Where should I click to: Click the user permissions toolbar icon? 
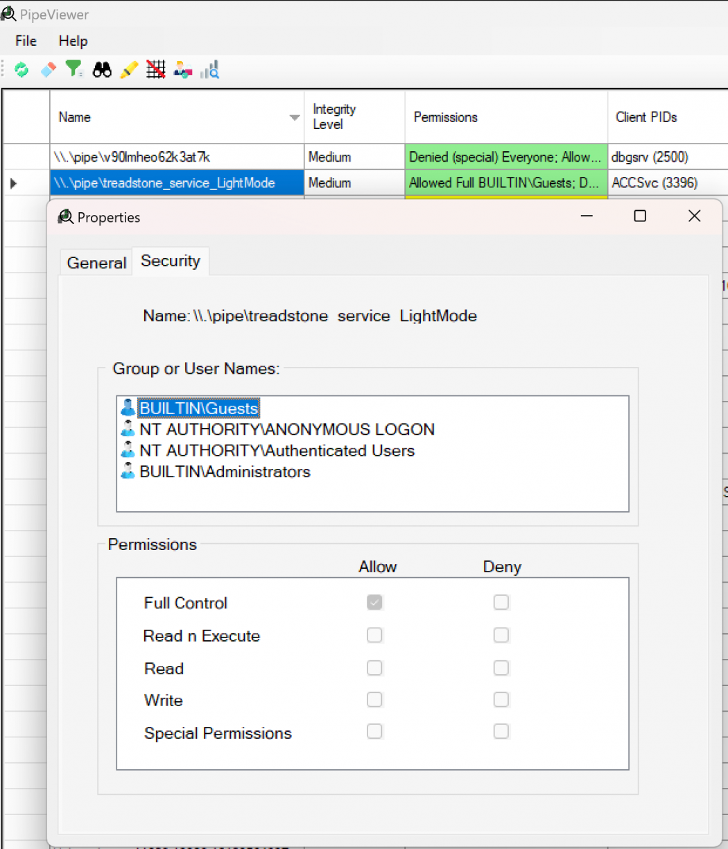pos(183,69)
